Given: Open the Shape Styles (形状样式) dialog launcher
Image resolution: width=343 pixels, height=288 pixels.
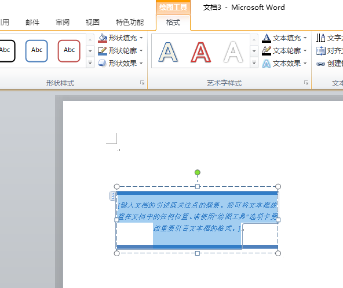Looking at the screenshot, I should [142, 83].
